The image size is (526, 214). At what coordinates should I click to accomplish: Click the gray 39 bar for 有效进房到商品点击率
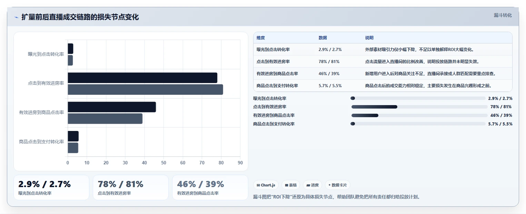[x=105, y=119]
